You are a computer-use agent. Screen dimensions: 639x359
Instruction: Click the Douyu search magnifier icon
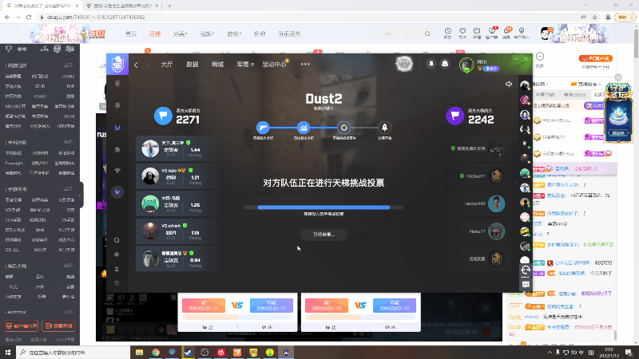pyautogui.click(x=427, y=34)
